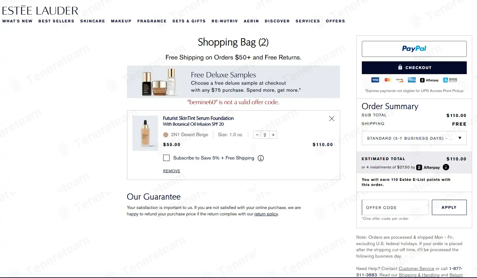Viewport: 477px width, 278px height.
Task: Click the Shopping Bag (2) heading
Action: 233,42
